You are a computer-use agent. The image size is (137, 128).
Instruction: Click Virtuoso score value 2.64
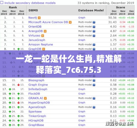(113, 35)
